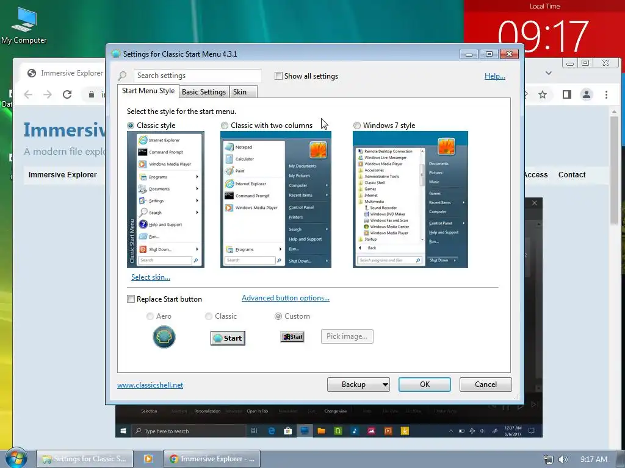Open the Windows Start orb
Viewport: 625px width, 468px height.
pyautogui.click(x=16, y=458)
